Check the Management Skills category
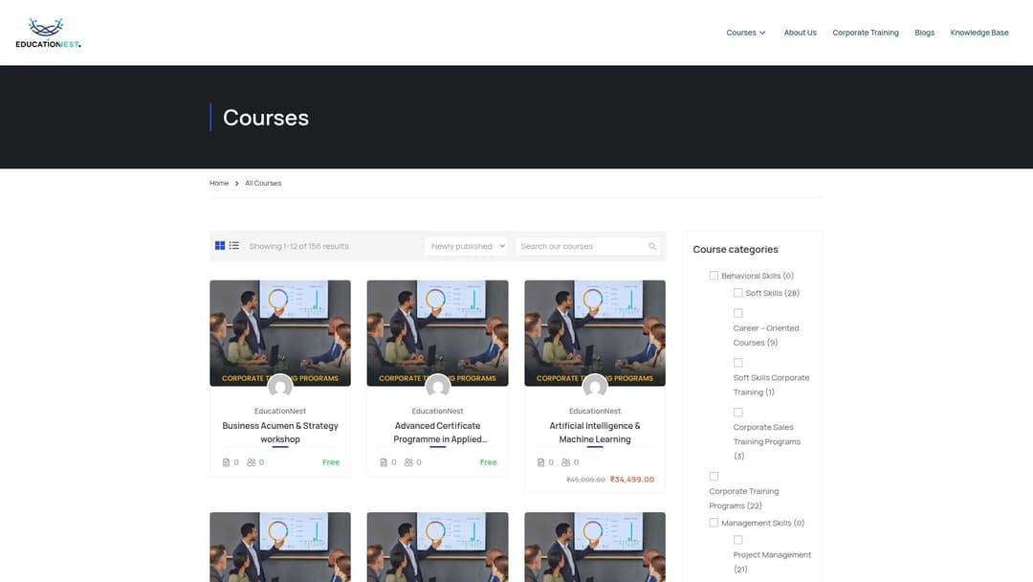1033x582 pixels. tap(714, 523)
